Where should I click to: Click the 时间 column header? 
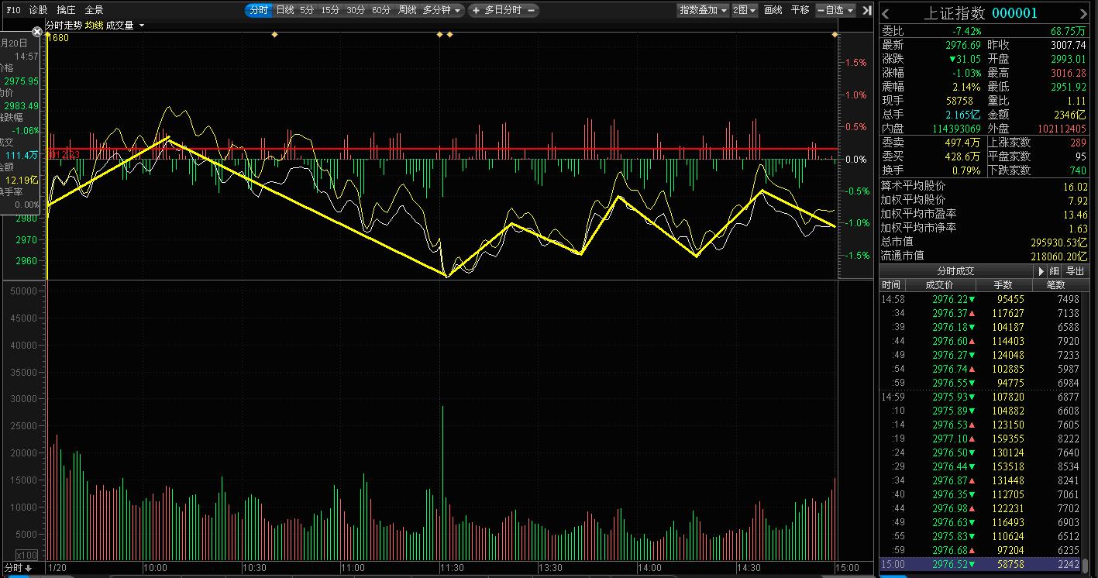(x=891, y=285)
